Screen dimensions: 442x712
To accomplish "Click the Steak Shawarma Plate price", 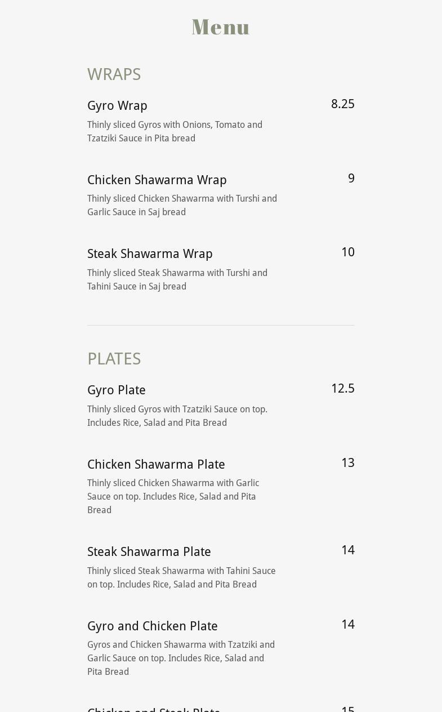I will coord(347,550).
